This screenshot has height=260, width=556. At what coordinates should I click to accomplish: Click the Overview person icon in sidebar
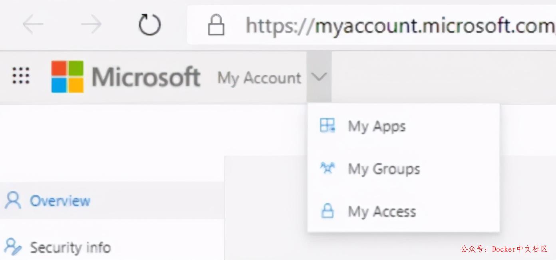[x=13, y=200]
